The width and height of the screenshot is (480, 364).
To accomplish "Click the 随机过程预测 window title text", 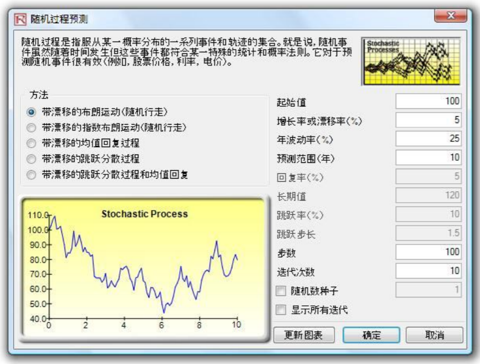I will (59, 19).
